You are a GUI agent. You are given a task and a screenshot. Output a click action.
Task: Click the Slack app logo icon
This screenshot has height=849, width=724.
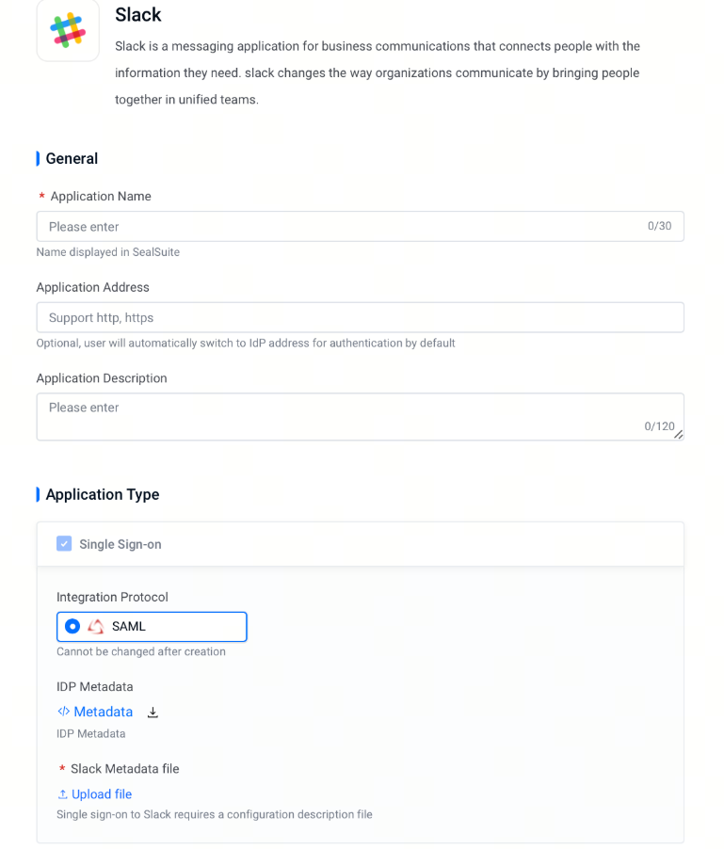(x=68, y=30)
